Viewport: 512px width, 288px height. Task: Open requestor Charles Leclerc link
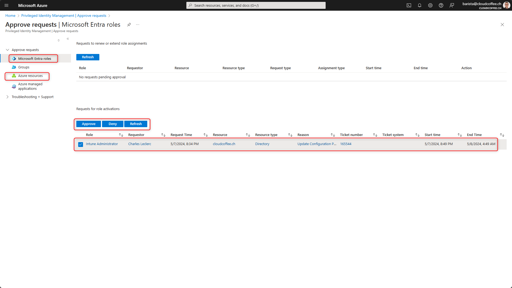[140, 144]
